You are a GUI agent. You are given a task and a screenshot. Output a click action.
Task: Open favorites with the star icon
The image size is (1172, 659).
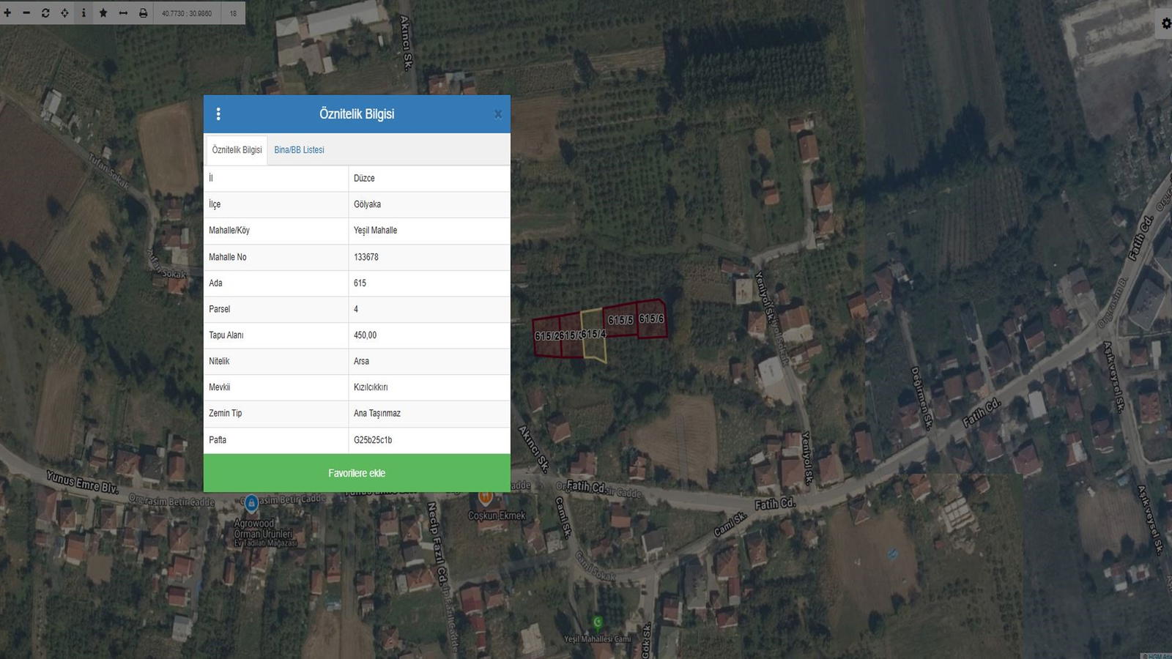(x=103, y=12)
